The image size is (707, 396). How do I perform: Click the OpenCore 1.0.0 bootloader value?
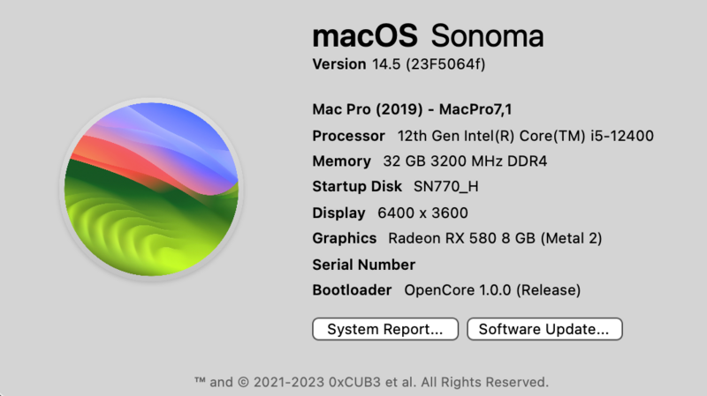point(491,289)
